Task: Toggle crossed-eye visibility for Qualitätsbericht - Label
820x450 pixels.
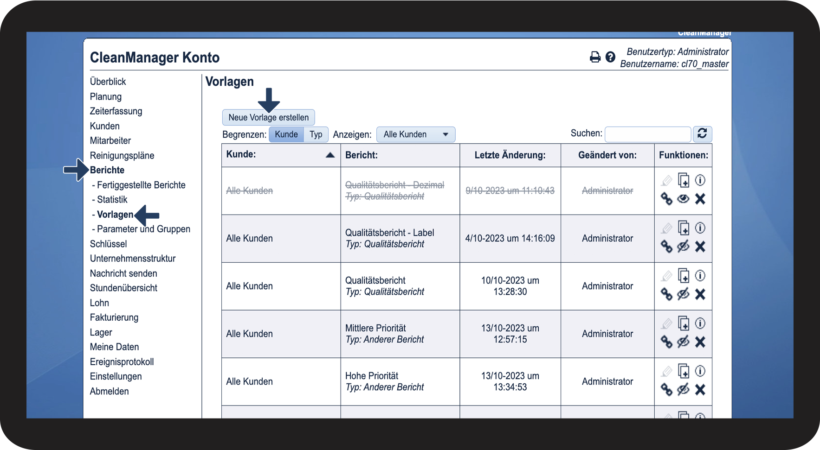Action: pos(683,247)
